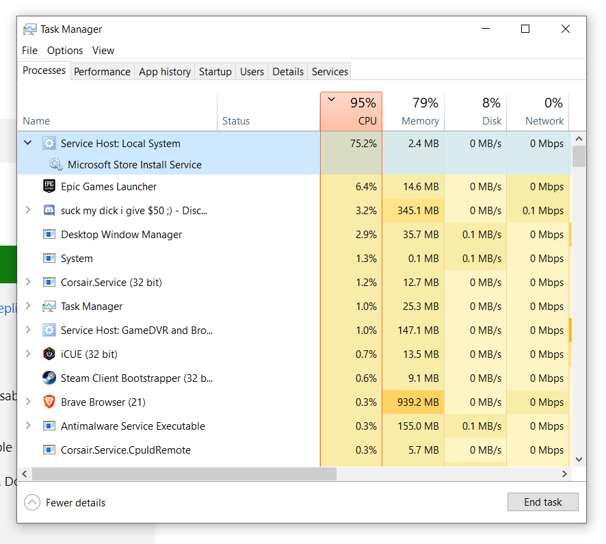Sort by the Network column header
Screen dimensions: 606x544
click(538, 112)
